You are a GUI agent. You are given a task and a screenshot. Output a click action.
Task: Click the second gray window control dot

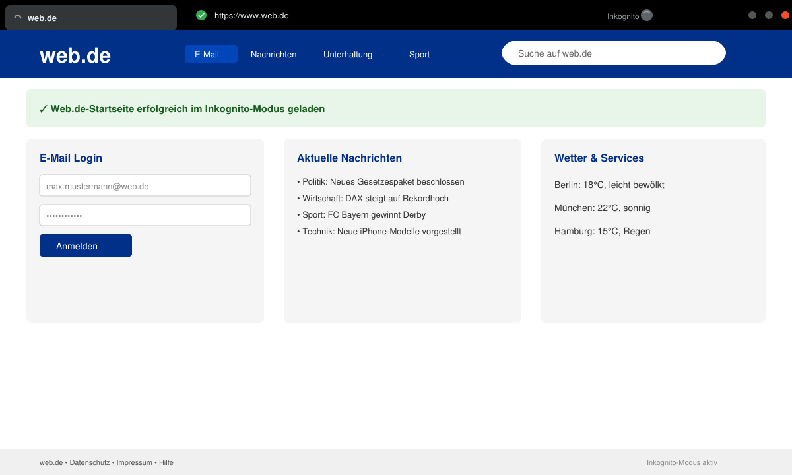pos(769,15)
